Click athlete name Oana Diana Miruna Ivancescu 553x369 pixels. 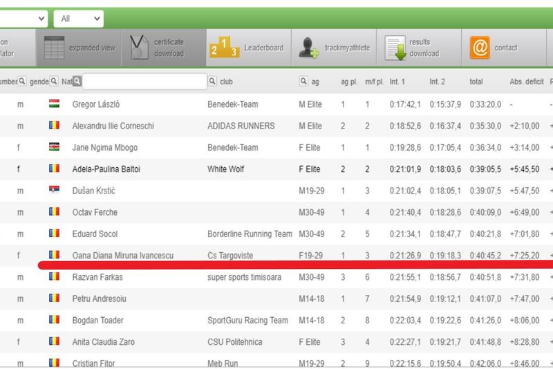[x=122, y=256]
